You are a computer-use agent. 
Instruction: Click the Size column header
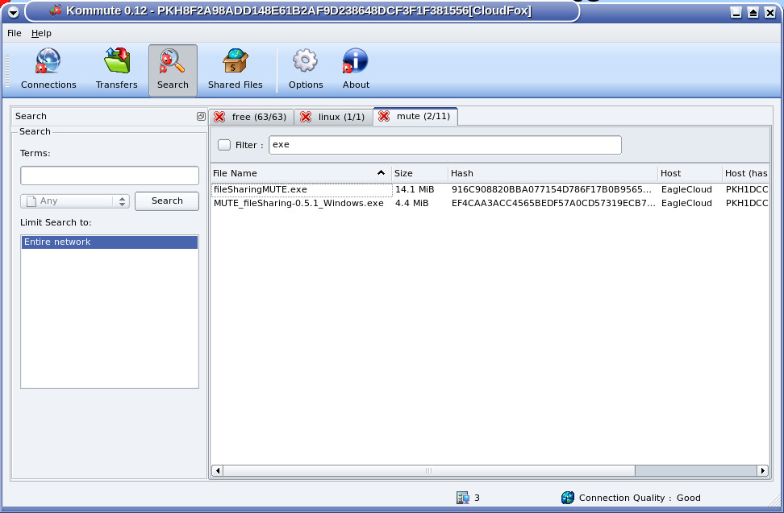click(420, 173)
